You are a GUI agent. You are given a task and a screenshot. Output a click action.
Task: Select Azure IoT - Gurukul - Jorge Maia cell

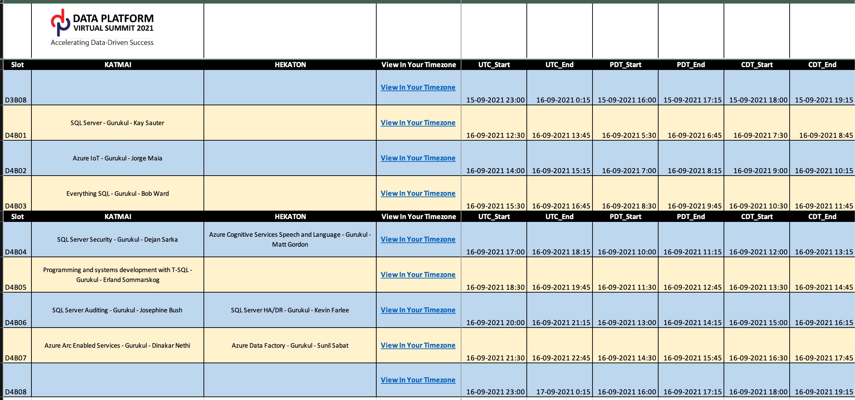(118, 158)
